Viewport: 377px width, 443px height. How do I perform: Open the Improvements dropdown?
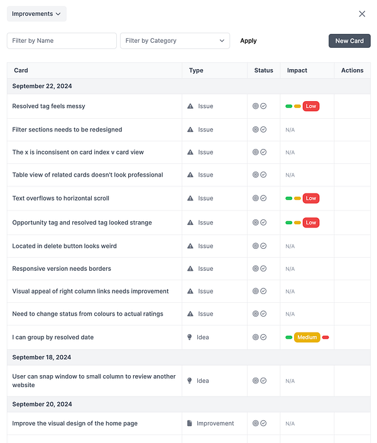click(x=36, y=14)
